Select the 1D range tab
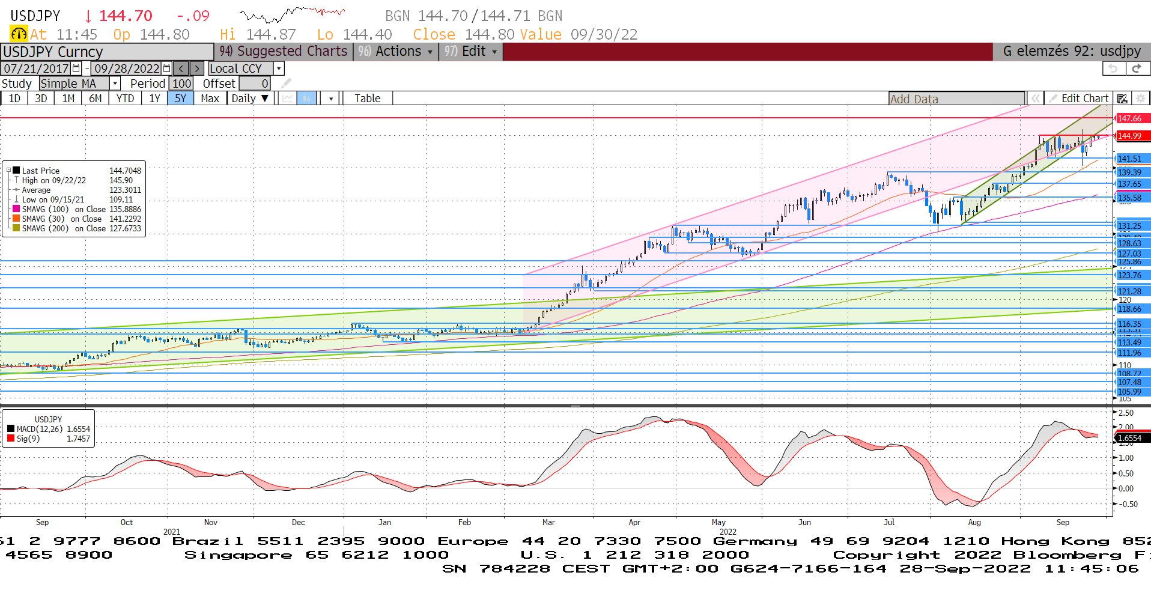The image size is (1151, 602). pos(14,99)
